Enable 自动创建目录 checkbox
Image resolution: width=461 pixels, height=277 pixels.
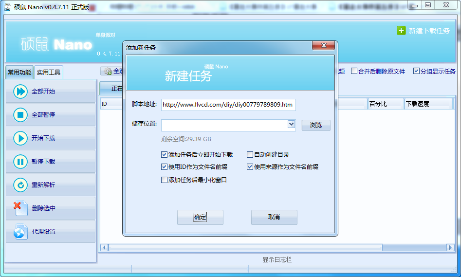click(x=250, y=155)
